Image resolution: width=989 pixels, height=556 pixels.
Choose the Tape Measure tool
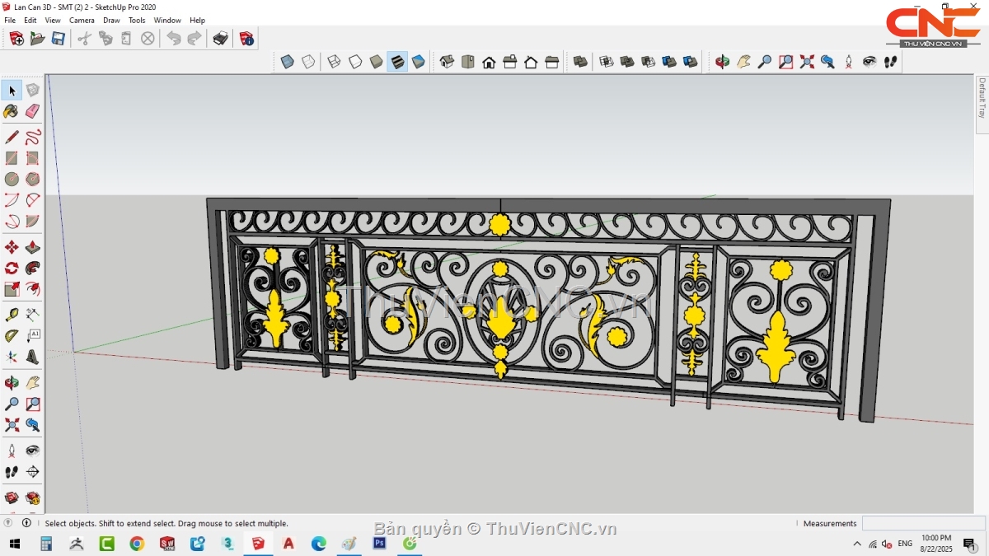click(x=12, y=315)
